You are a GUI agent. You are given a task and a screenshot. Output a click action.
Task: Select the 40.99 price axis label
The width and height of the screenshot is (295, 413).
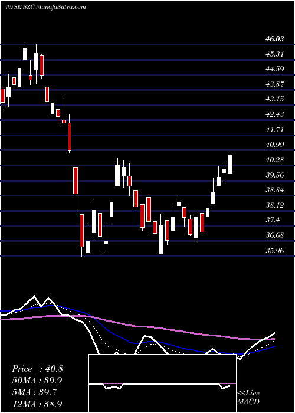pyautogui.click(x=275, y=145)
